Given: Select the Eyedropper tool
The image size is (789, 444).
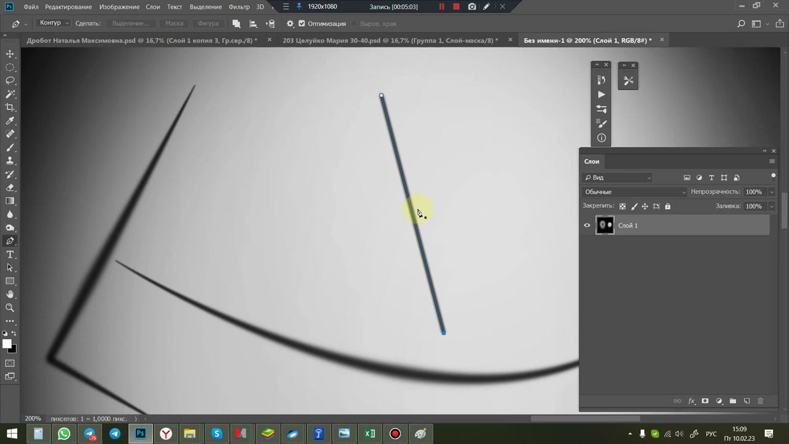Looking at the screenshot, I should tap(10, 121).
